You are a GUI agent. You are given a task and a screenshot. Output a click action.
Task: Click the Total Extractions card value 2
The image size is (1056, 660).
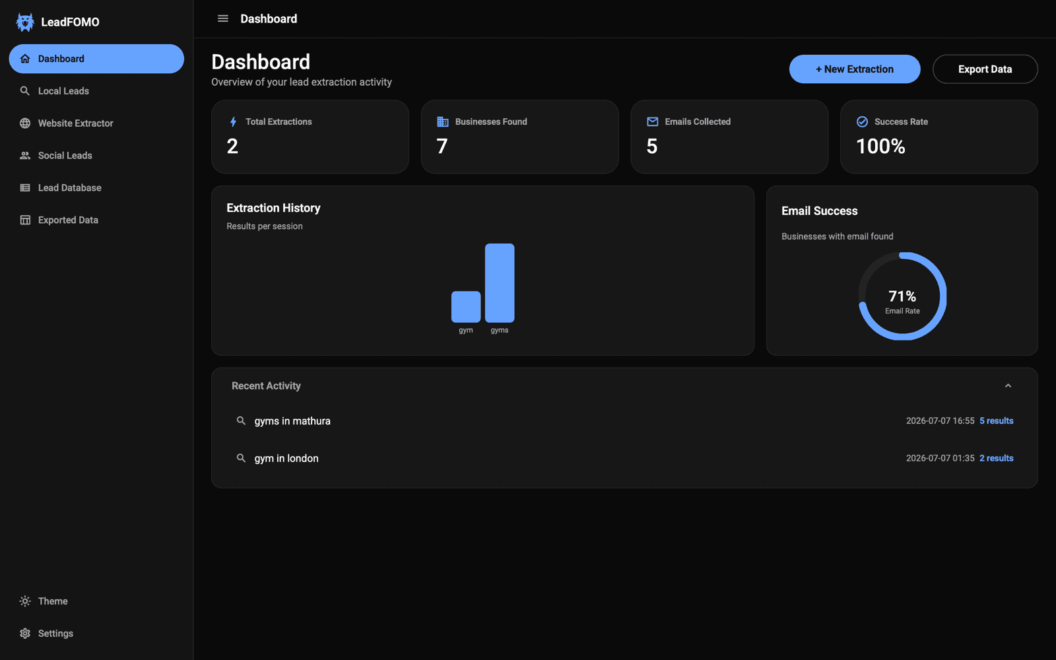pyautogui.click(x=232, y=147)
